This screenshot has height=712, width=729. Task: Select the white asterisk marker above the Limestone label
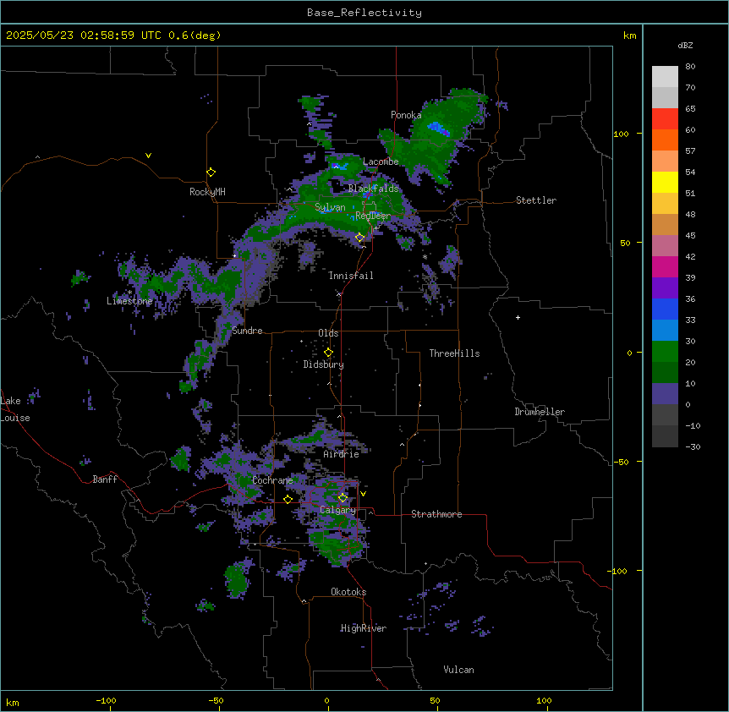tap(130, 292)
